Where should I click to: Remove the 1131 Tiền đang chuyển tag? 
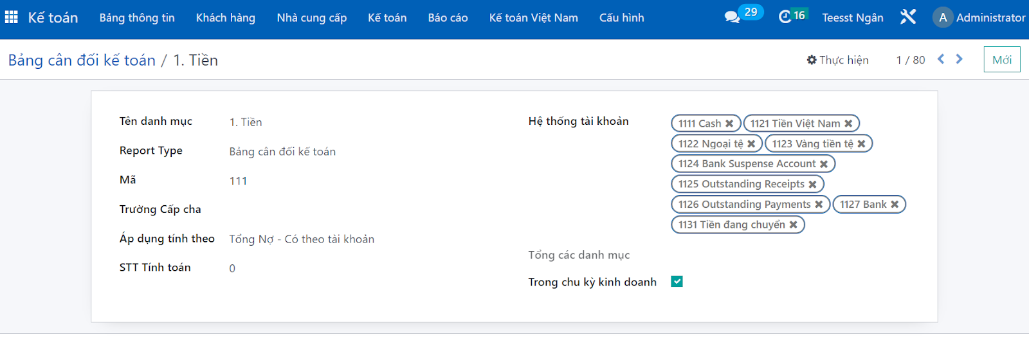pyautogui.click(x=793, y=225)
